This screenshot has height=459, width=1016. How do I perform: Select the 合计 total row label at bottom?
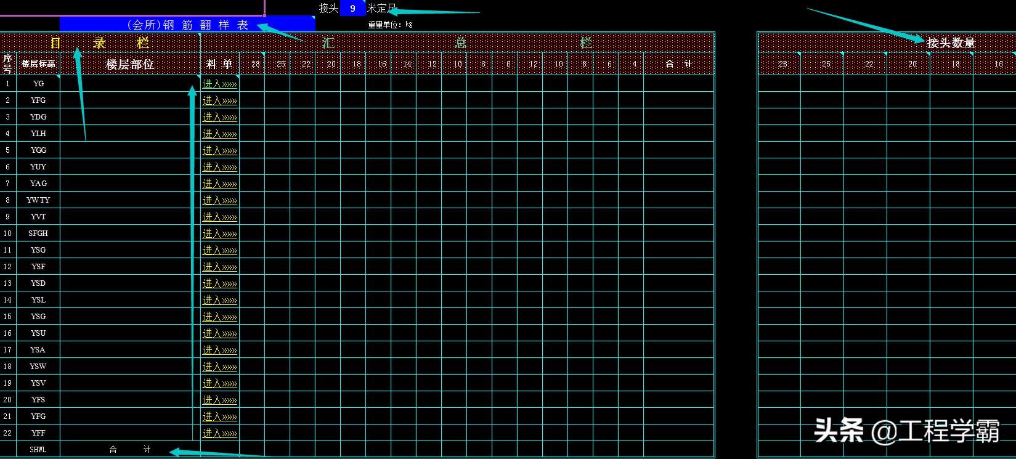(130, 450)
